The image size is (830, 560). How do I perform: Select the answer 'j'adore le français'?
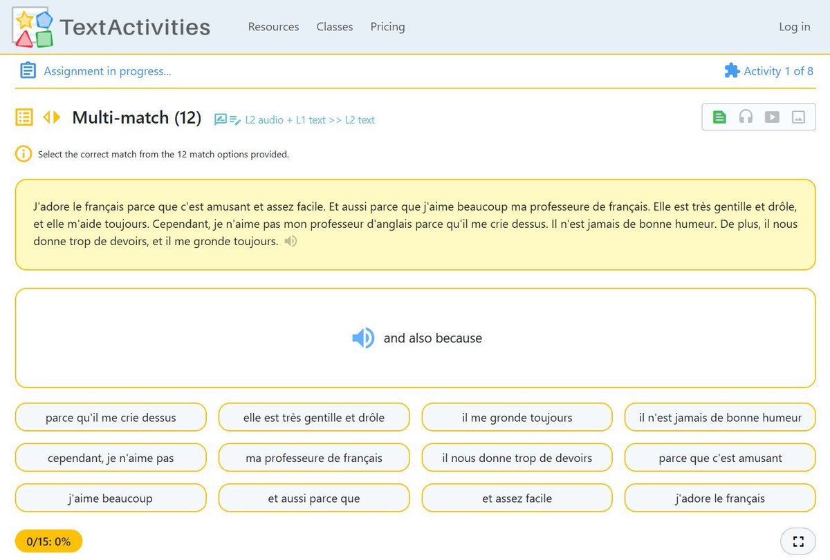(x=719, y=498)
